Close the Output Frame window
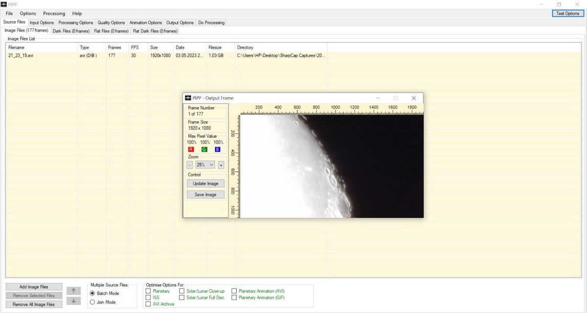587x313 pixels. (414, 98)
